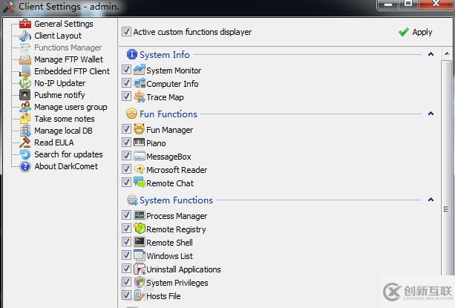The width and height of the screenshot is (455, 308).
Task: Uncheck the System Monitor checkbox
Action: click(126, 70)
